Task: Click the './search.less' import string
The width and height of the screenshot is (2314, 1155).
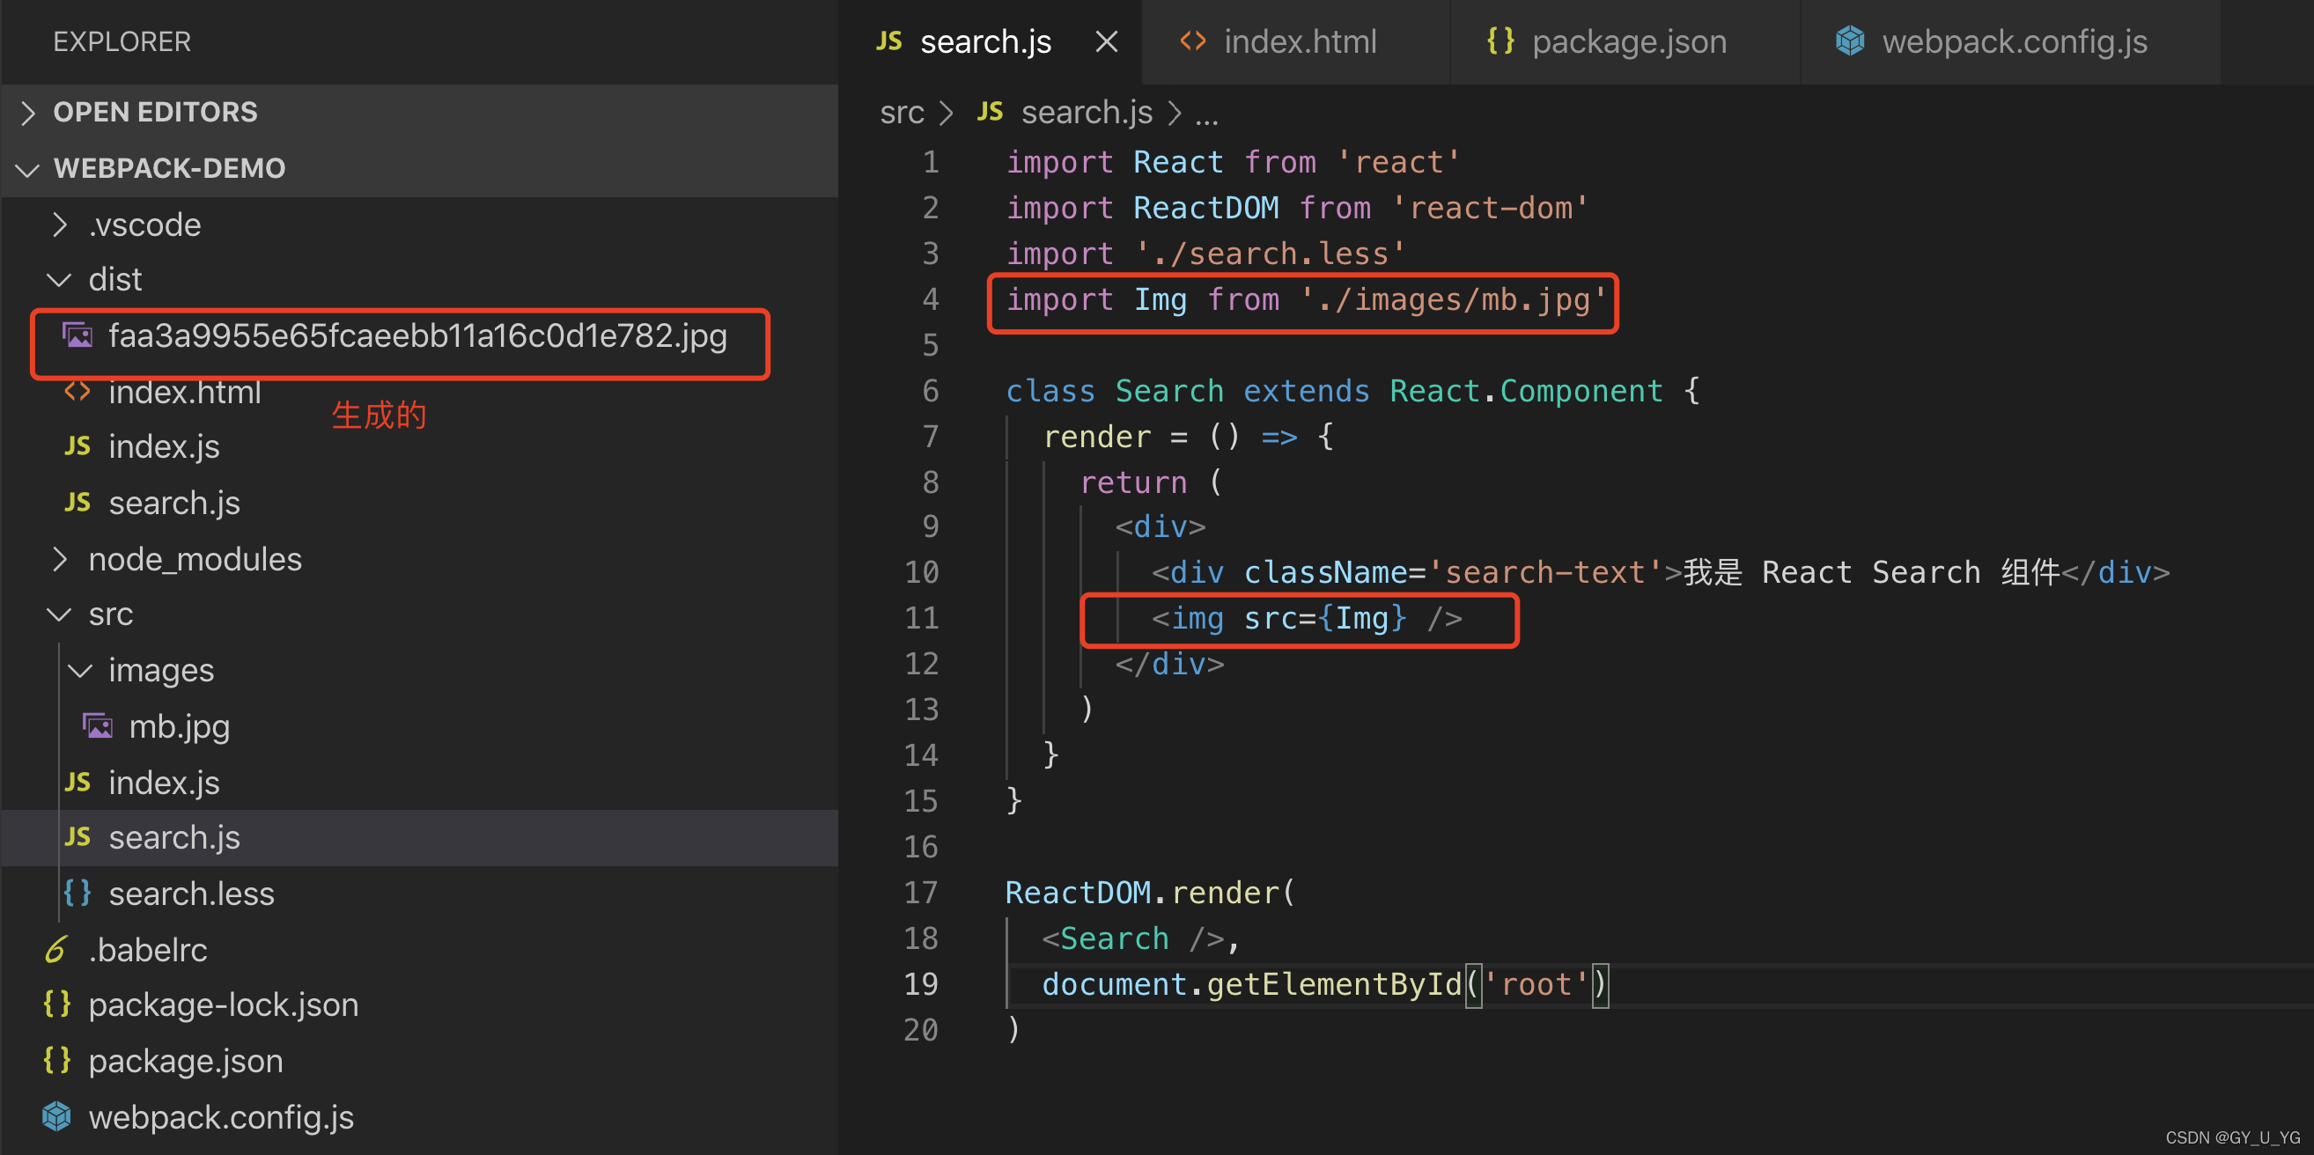Action: pyautogui.click(x=1271, y=254)
